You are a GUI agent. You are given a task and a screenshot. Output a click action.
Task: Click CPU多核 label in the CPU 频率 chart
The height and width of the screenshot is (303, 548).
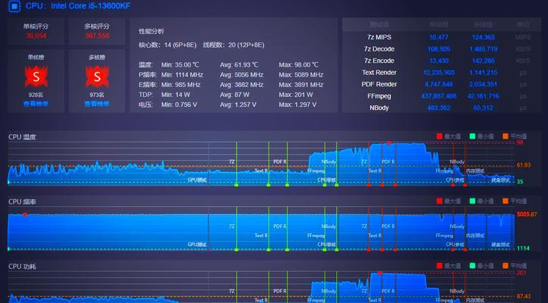[x=455, y=245]
